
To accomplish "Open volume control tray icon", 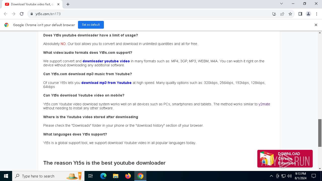I will (290, 176).
